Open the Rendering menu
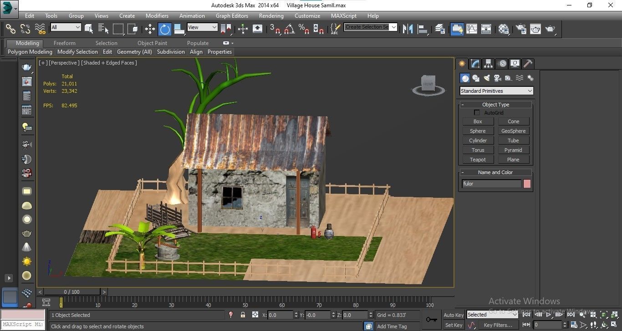The image size is (622, 331). pyautogui.click(x=271, y=15)
